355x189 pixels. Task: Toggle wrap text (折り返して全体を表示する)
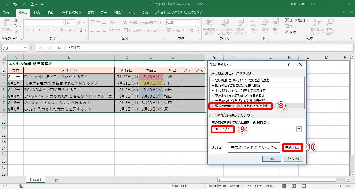143,23
